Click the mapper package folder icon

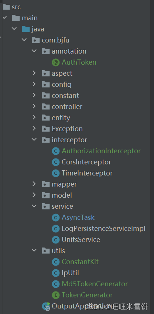(x=46, y=184)
